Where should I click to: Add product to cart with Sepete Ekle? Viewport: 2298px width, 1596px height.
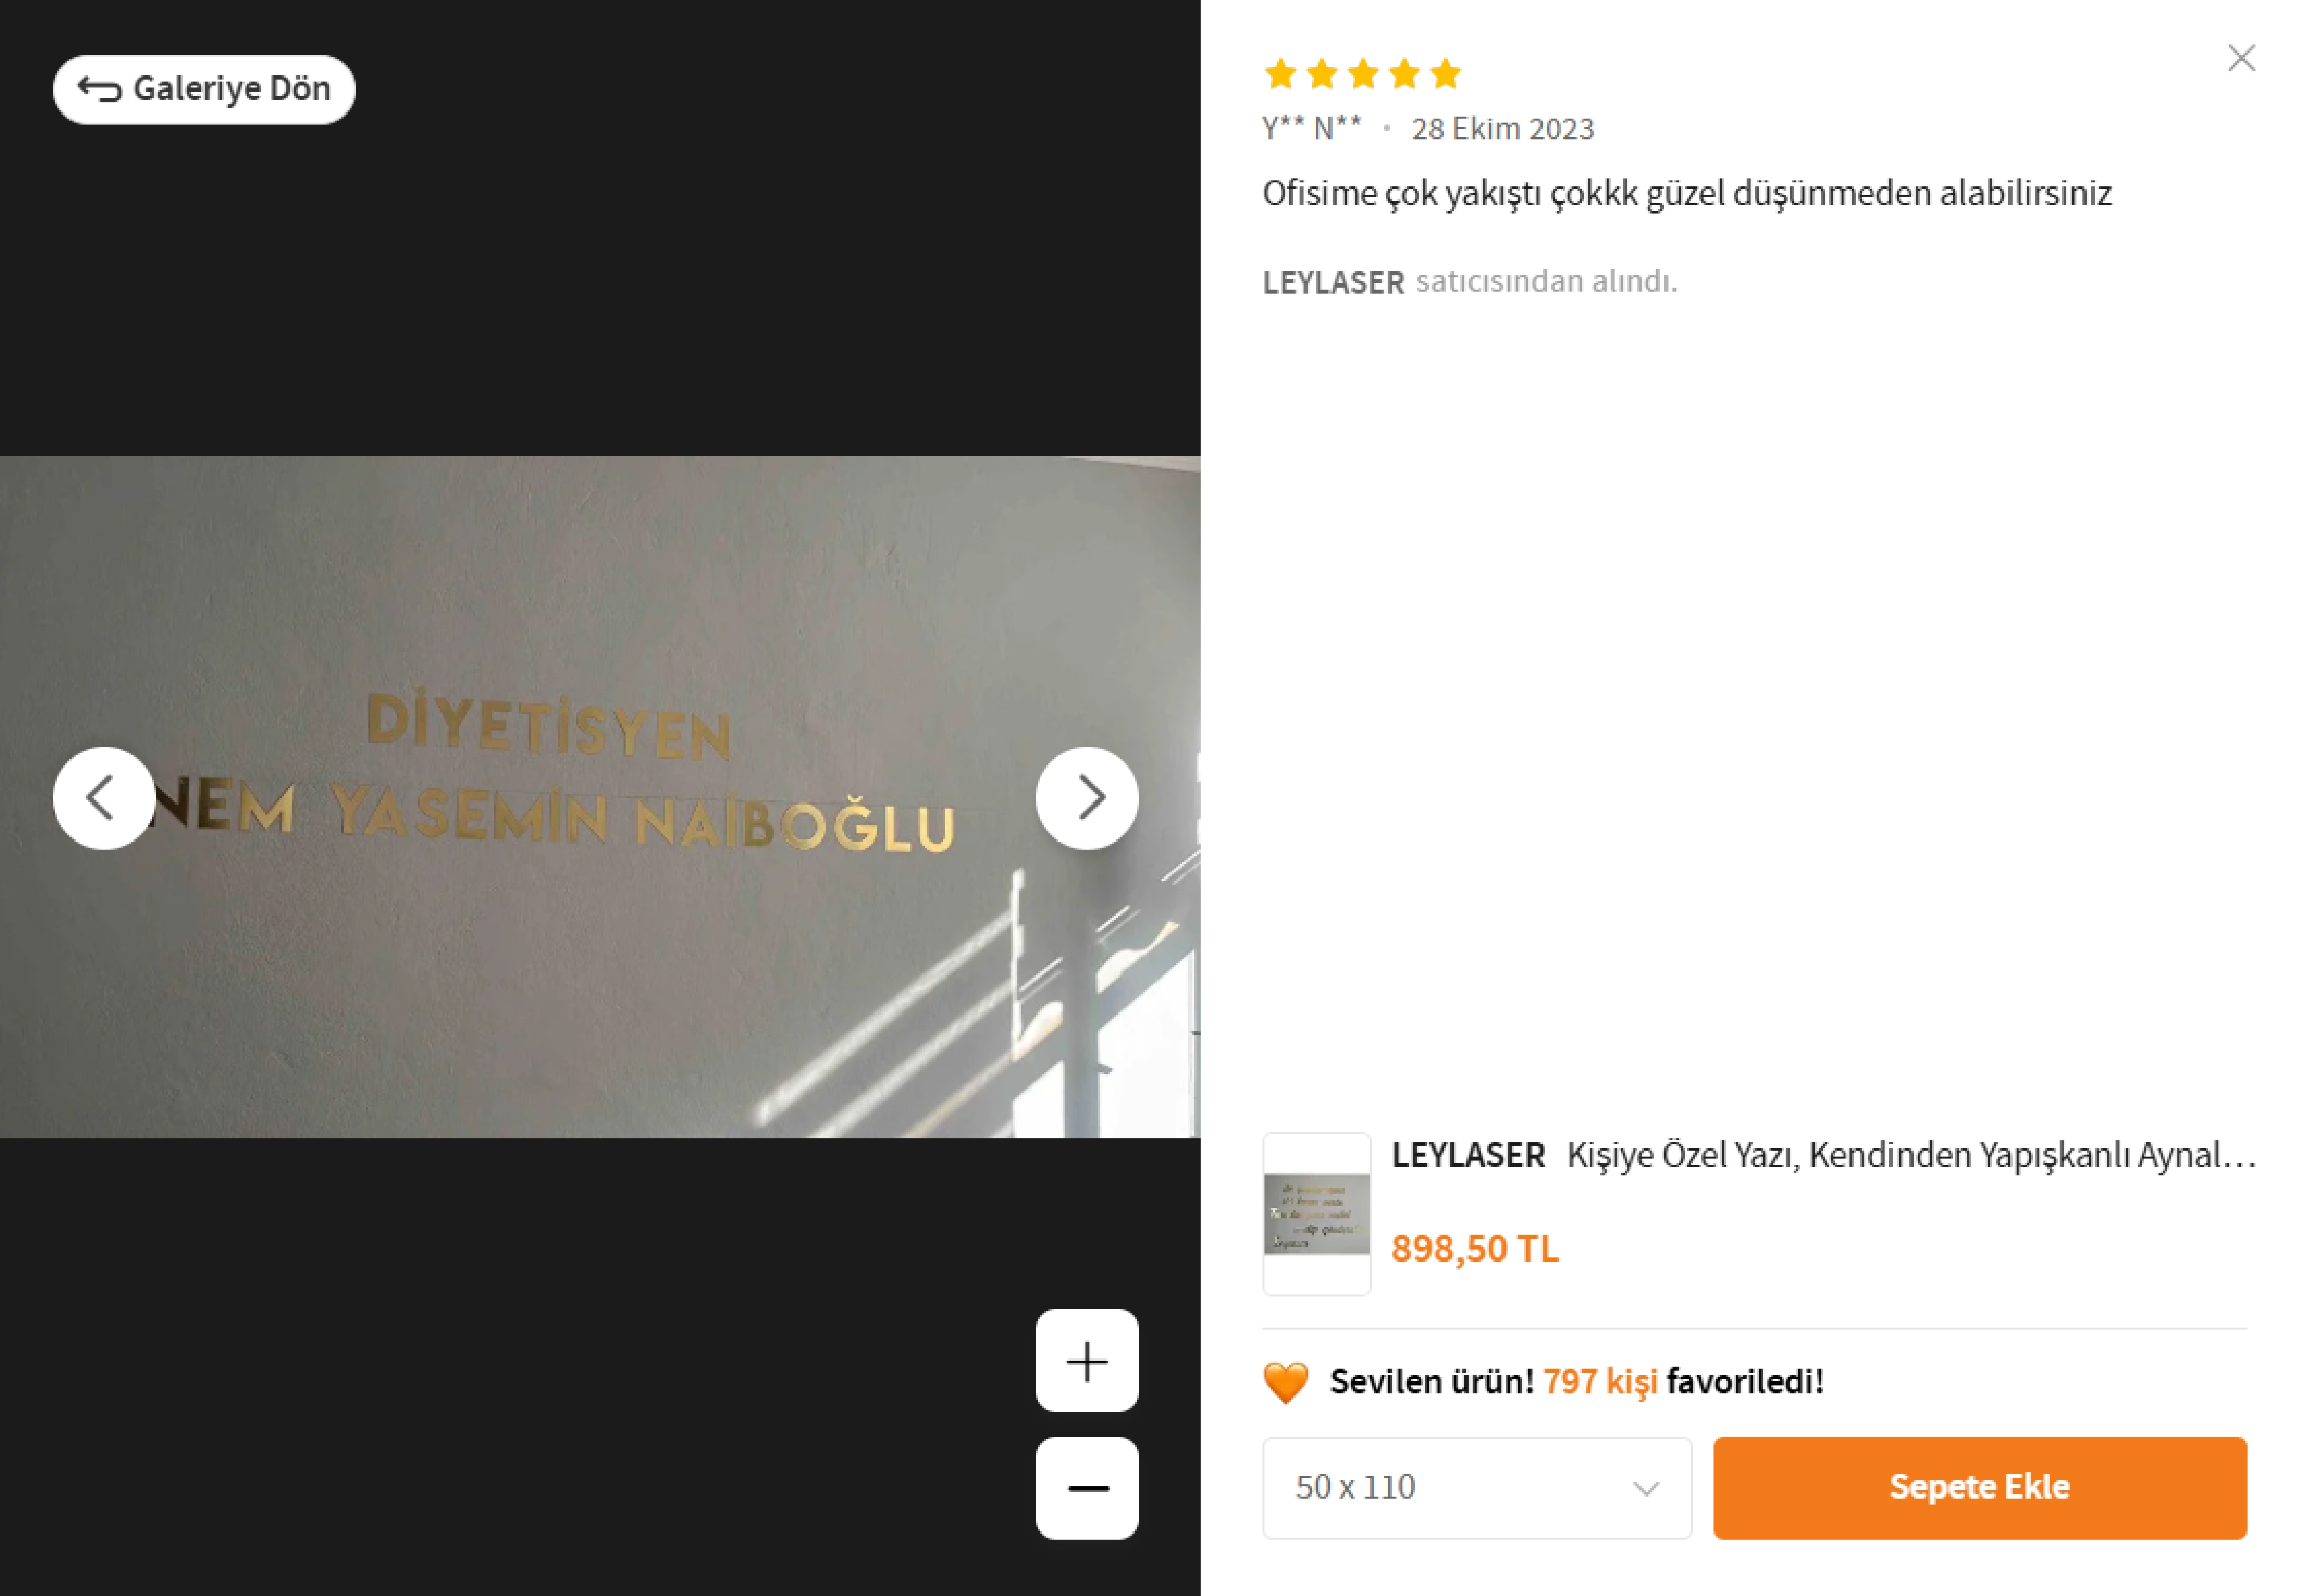coord(1979,1487)
